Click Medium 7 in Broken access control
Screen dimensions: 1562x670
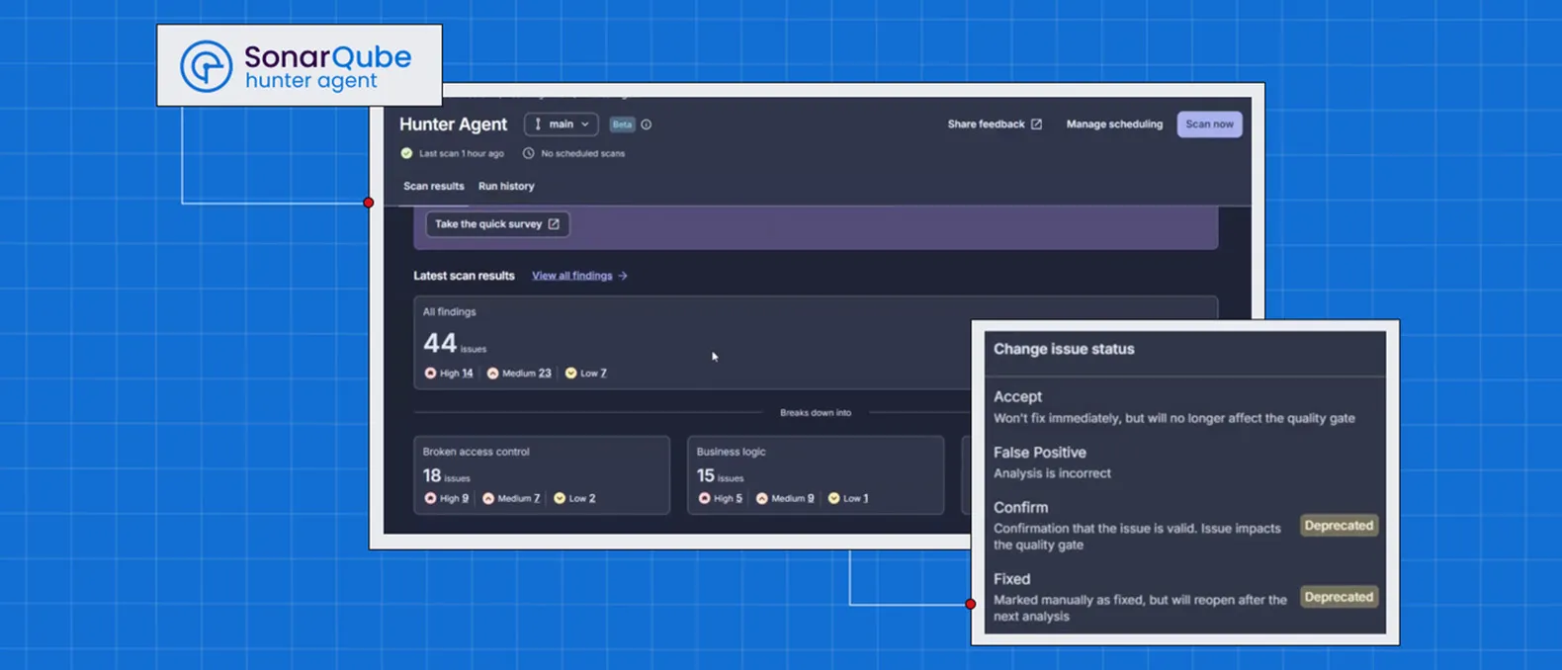tap(511, 498)
